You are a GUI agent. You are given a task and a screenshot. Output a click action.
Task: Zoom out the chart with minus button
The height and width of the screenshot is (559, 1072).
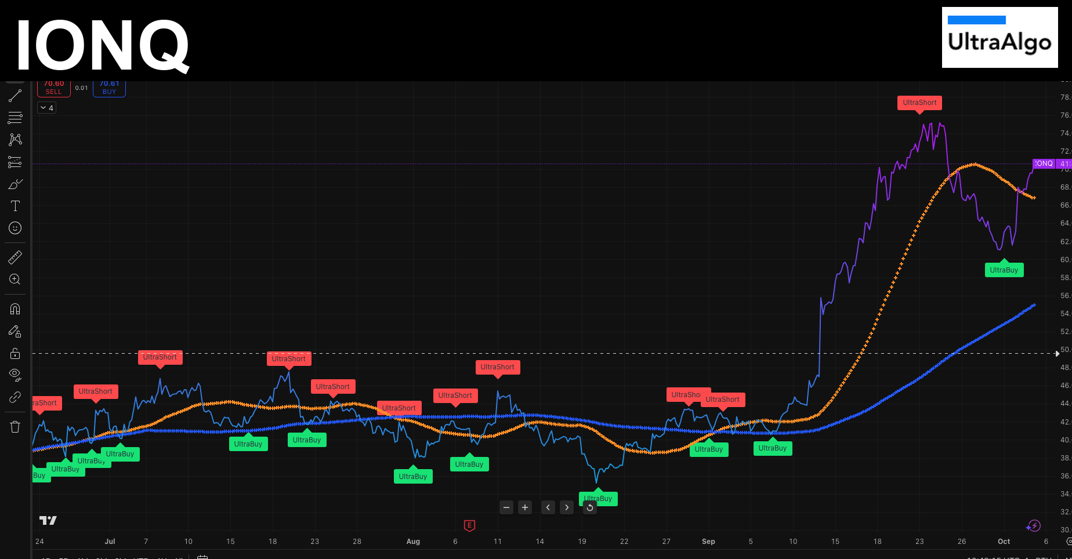pos(506,507)
